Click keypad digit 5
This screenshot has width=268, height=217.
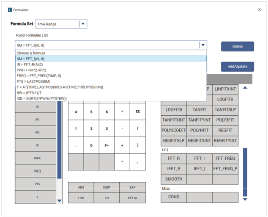[91, 111]
